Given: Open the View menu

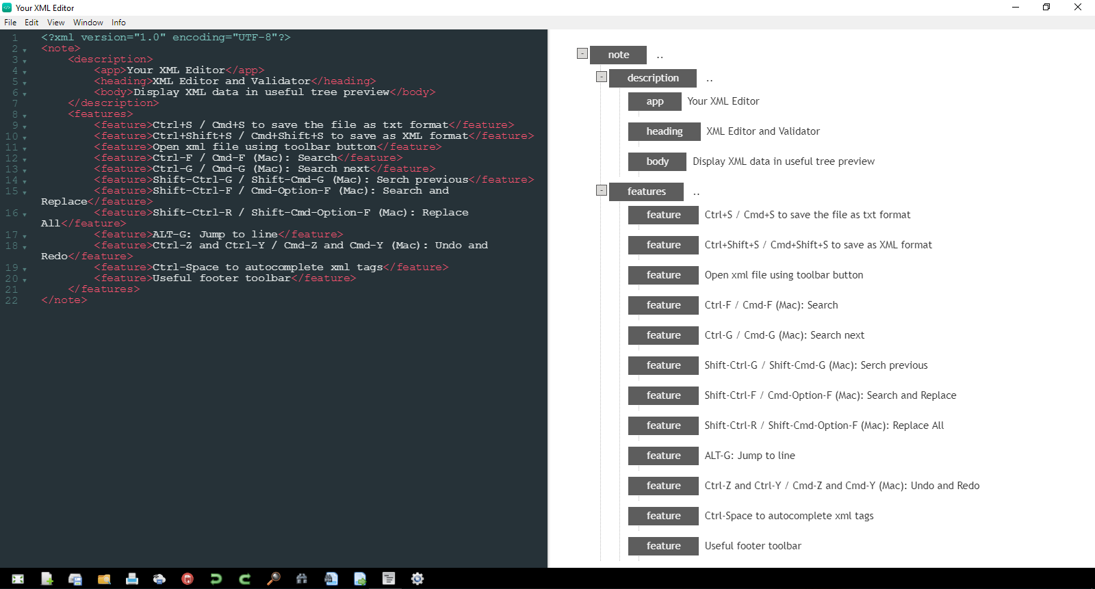Looking at the screenshot, I should click(56, 23).
